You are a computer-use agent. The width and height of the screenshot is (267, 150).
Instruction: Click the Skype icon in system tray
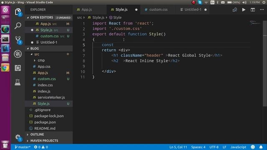[x=200, y=2]
